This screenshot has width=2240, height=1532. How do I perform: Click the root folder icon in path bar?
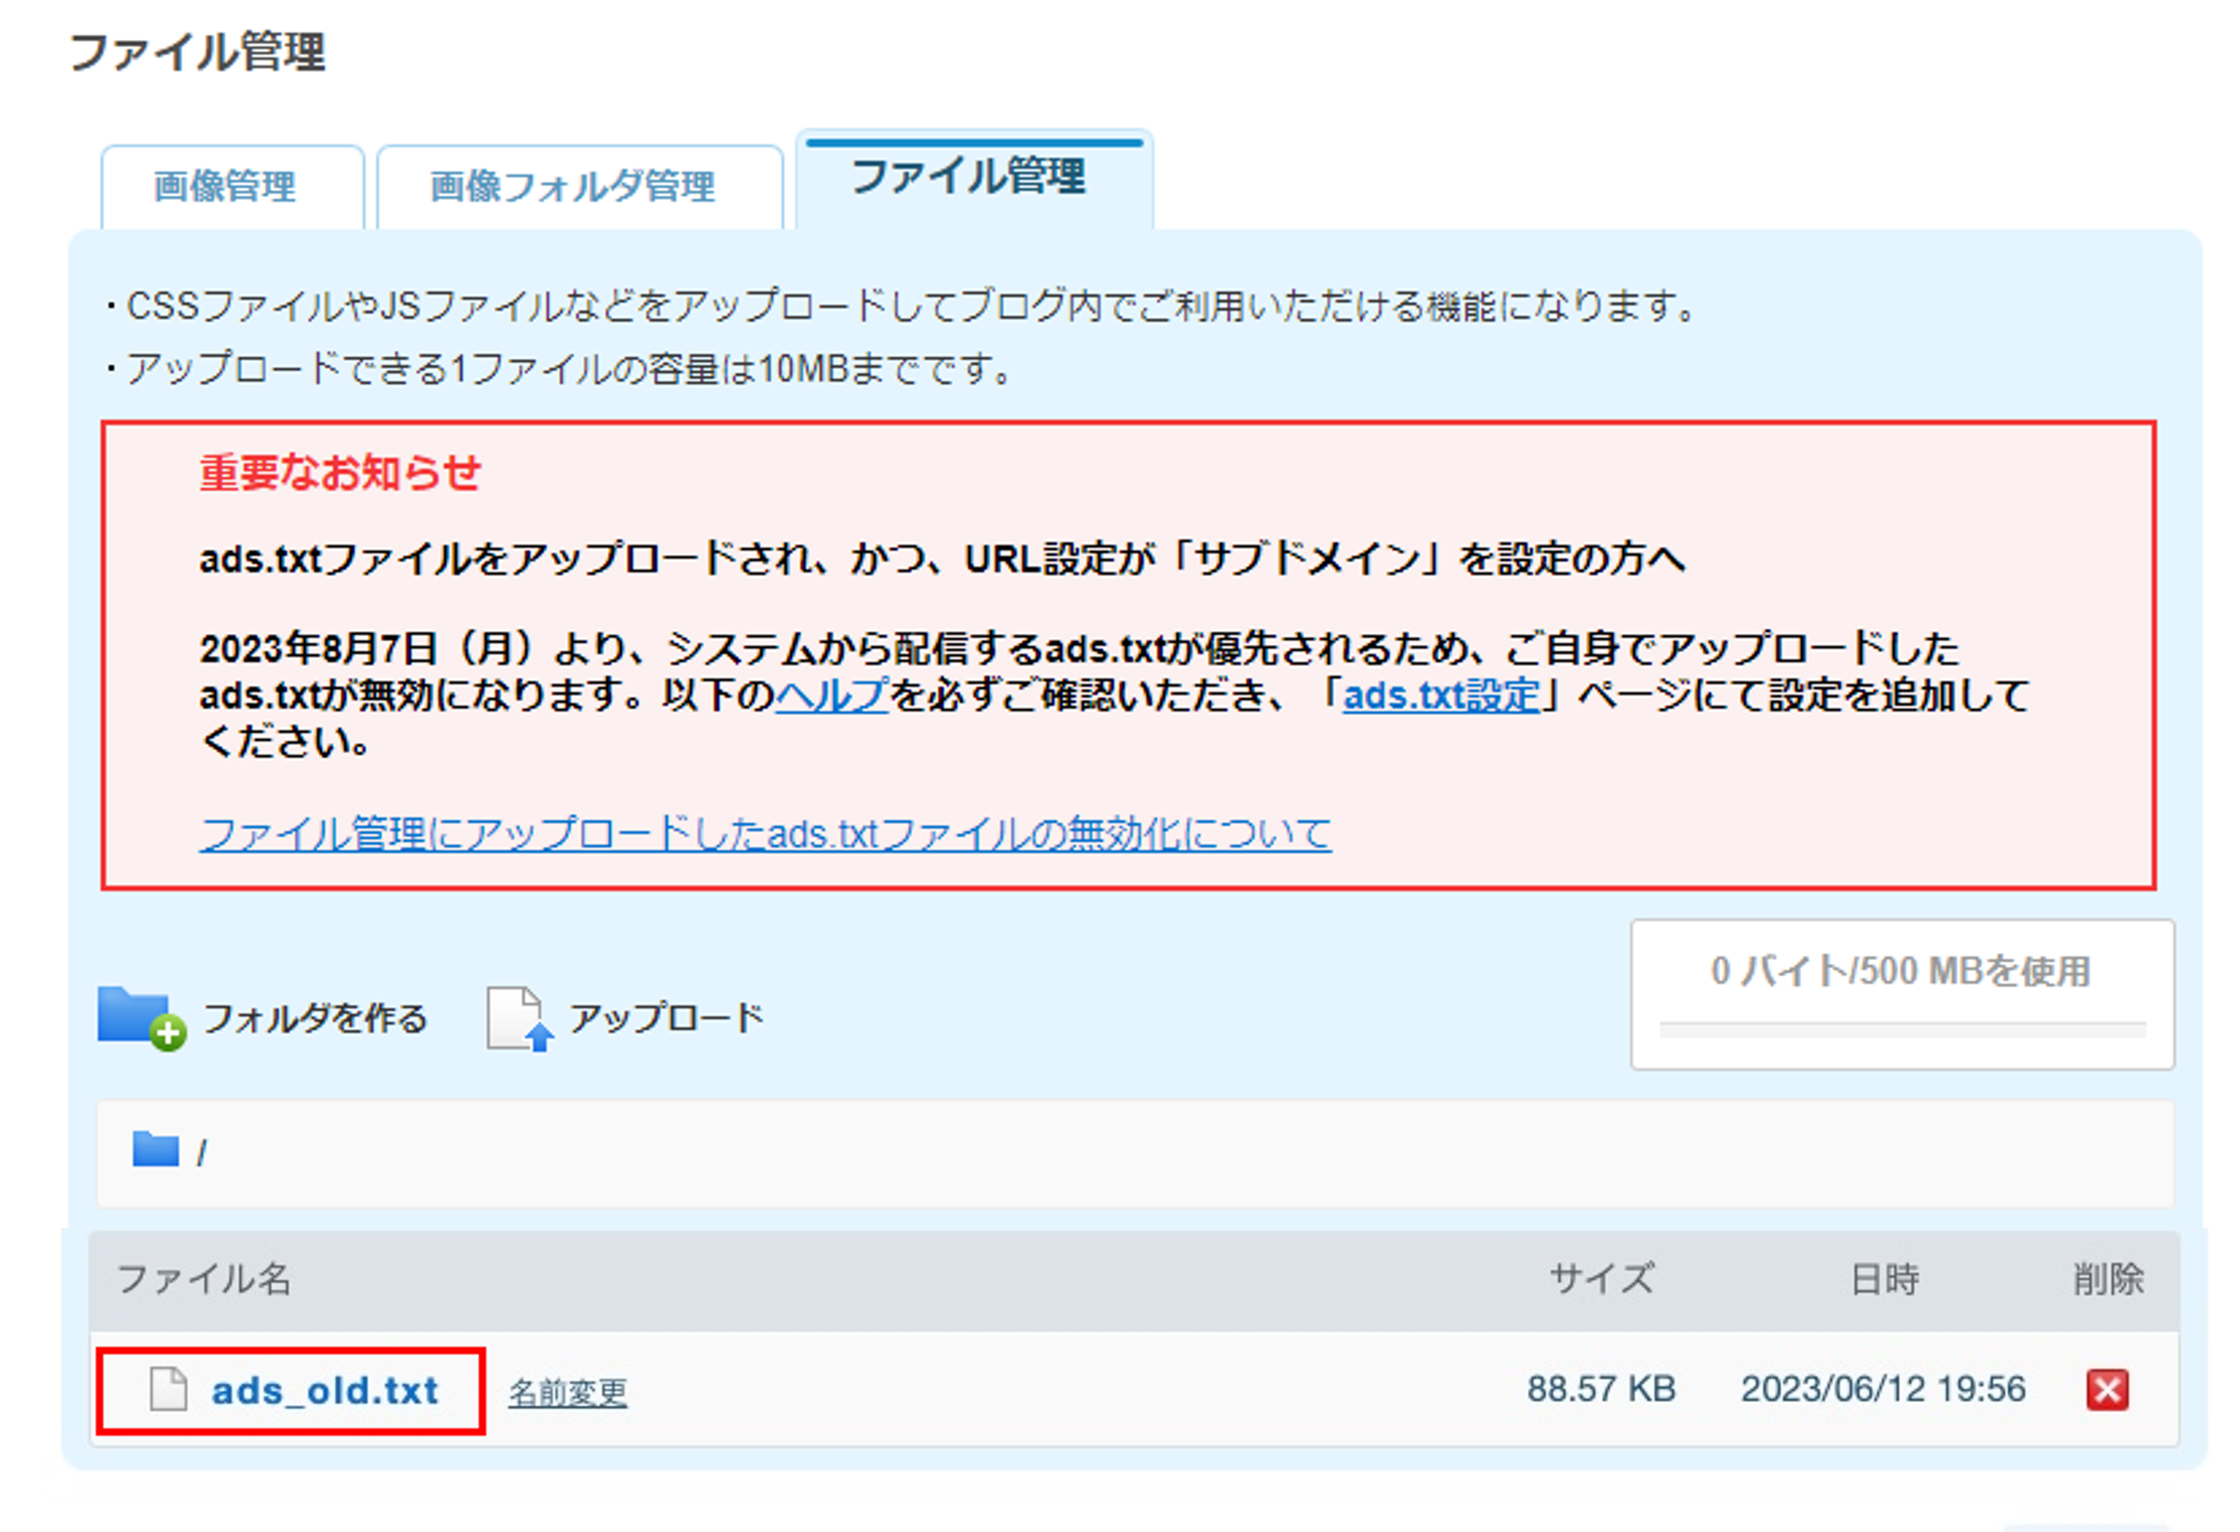click(x=155, y=1150)
